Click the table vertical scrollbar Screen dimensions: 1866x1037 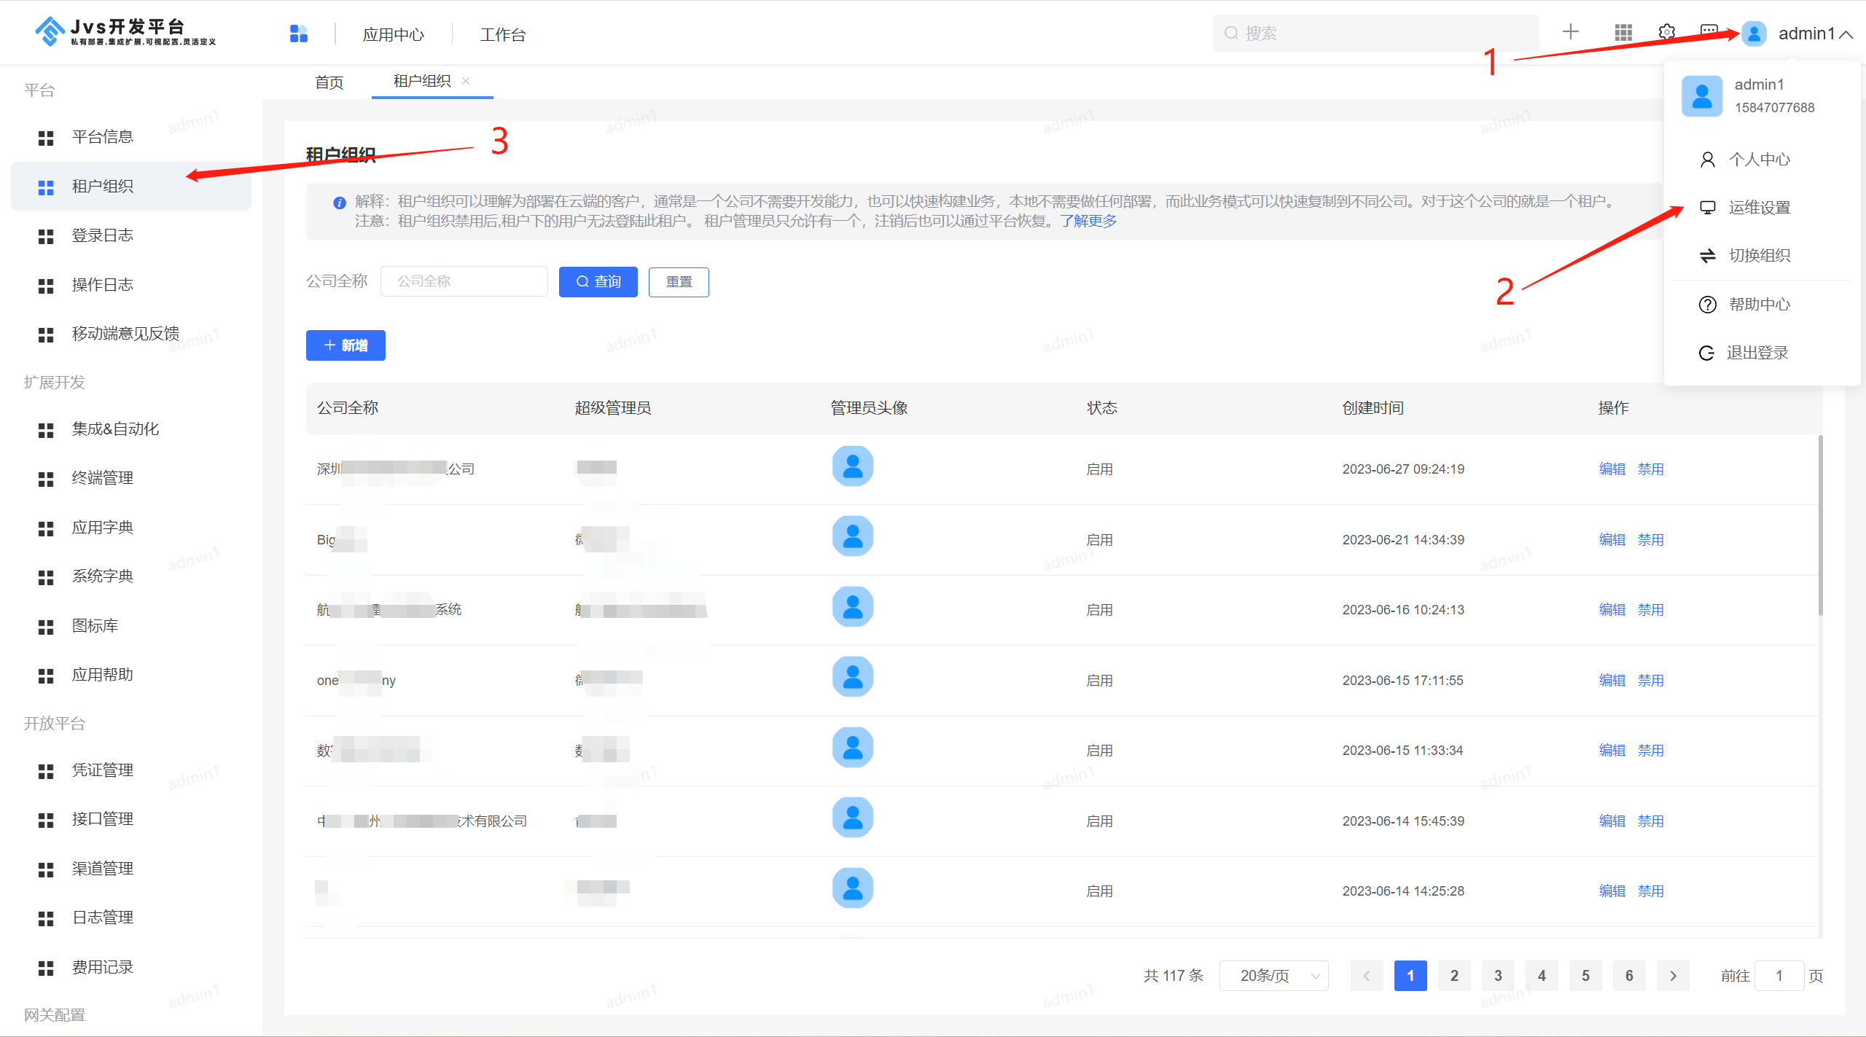[x=1820, y=525]
